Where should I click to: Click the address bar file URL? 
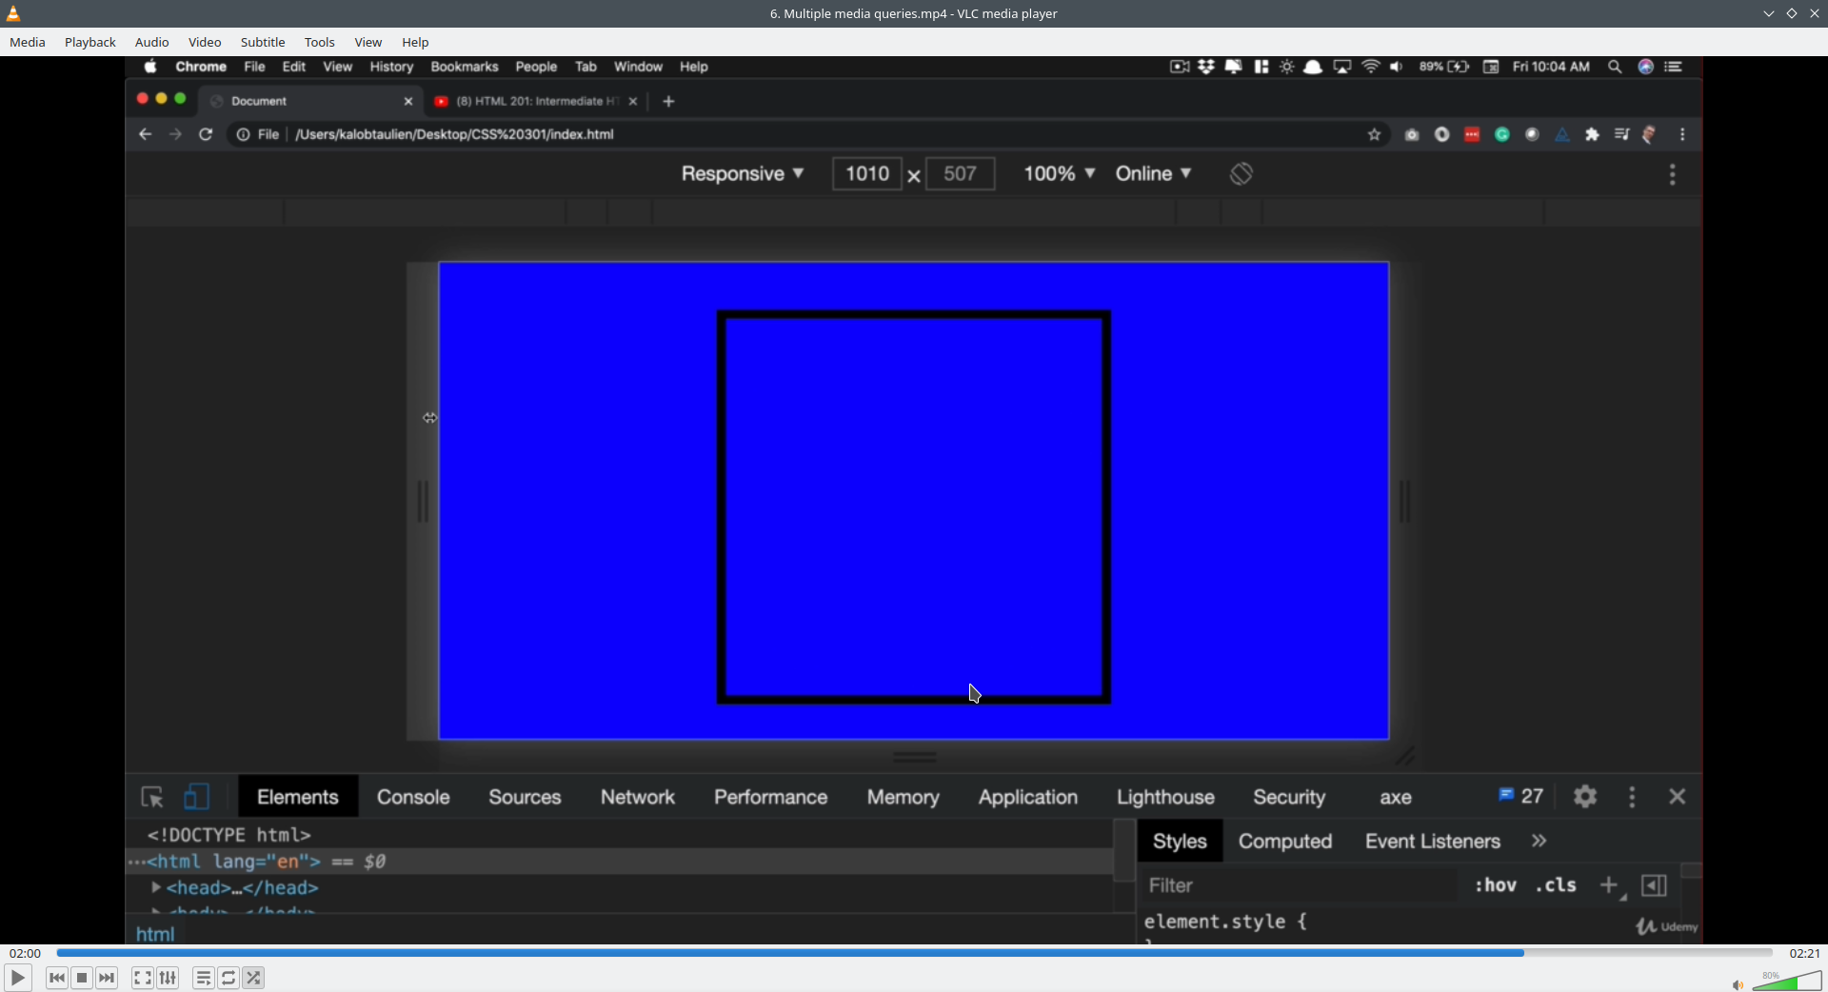[x=454, y=134]
